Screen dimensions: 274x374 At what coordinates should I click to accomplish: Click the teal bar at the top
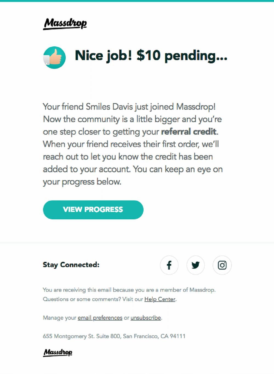(137, 1)
